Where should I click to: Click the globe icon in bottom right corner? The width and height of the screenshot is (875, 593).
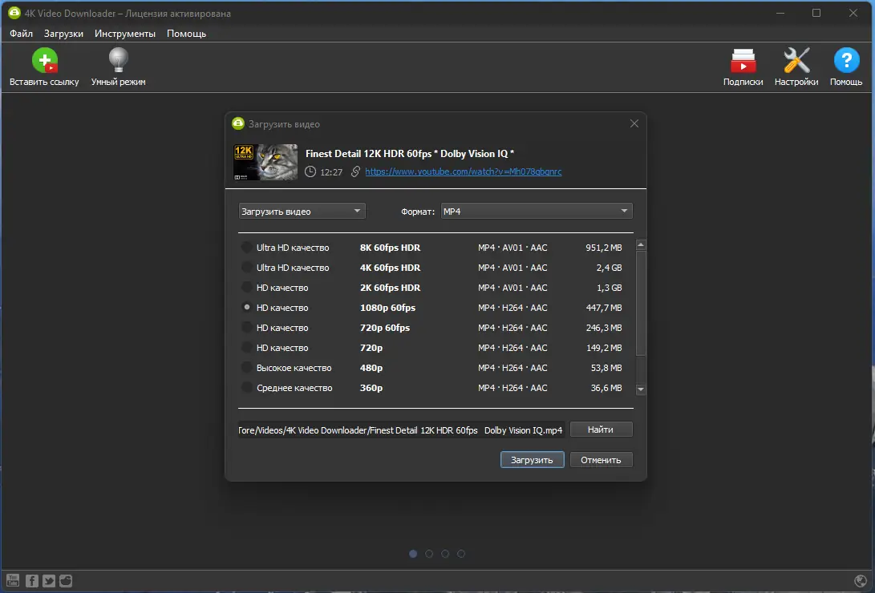click(x=860, y=581)
